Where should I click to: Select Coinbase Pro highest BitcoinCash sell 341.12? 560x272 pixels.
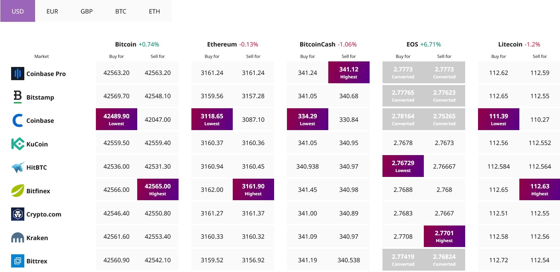tap(349, 72)
